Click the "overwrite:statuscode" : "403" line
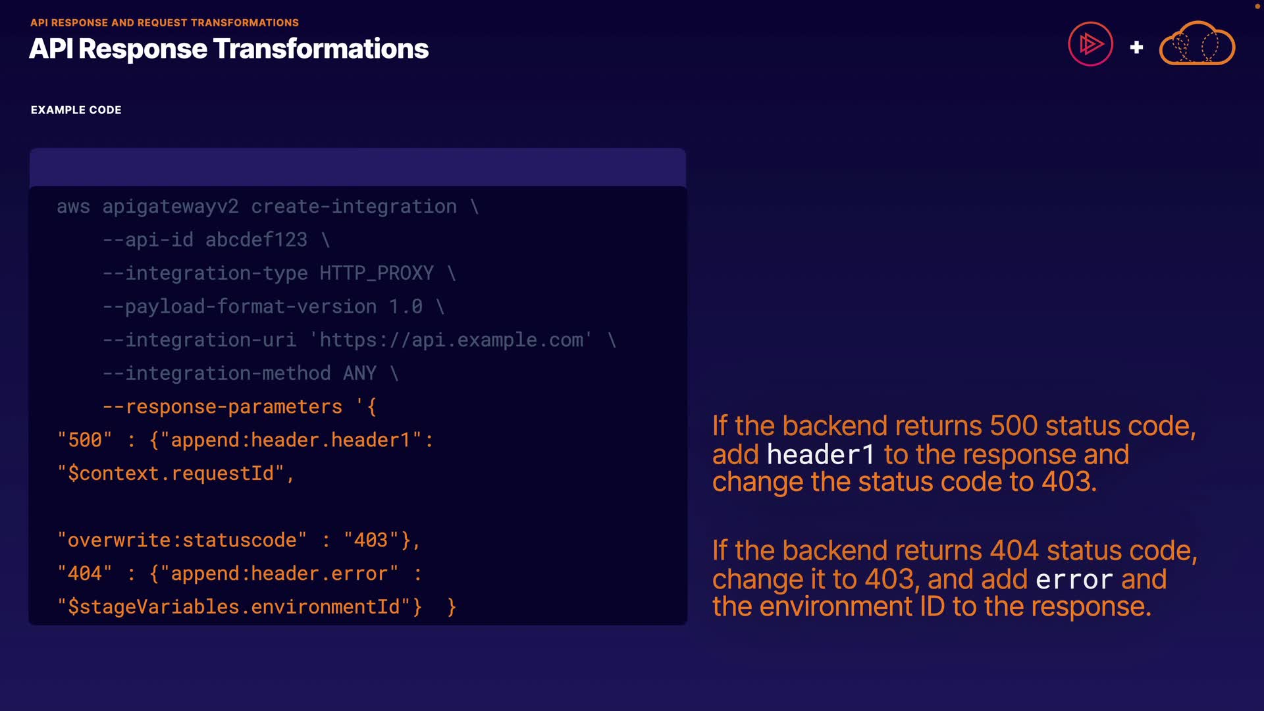Image resolution: width=1264 pixels, height=711 pixels. coord(238,540)
